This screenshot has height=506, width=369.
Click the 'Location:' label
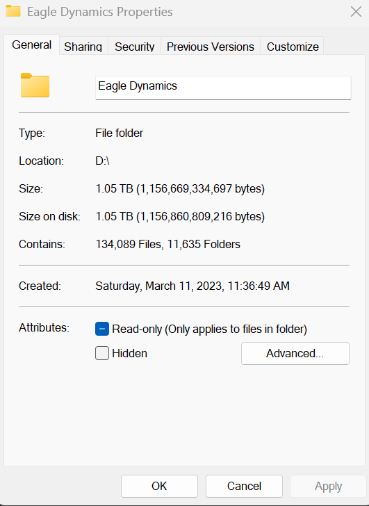[41, 161]
